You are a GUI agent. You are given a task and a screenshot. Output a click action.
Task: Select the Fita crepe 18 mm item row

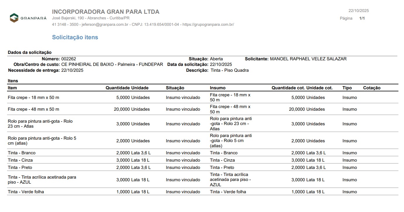pyautogui.click(x=33, y=98)
